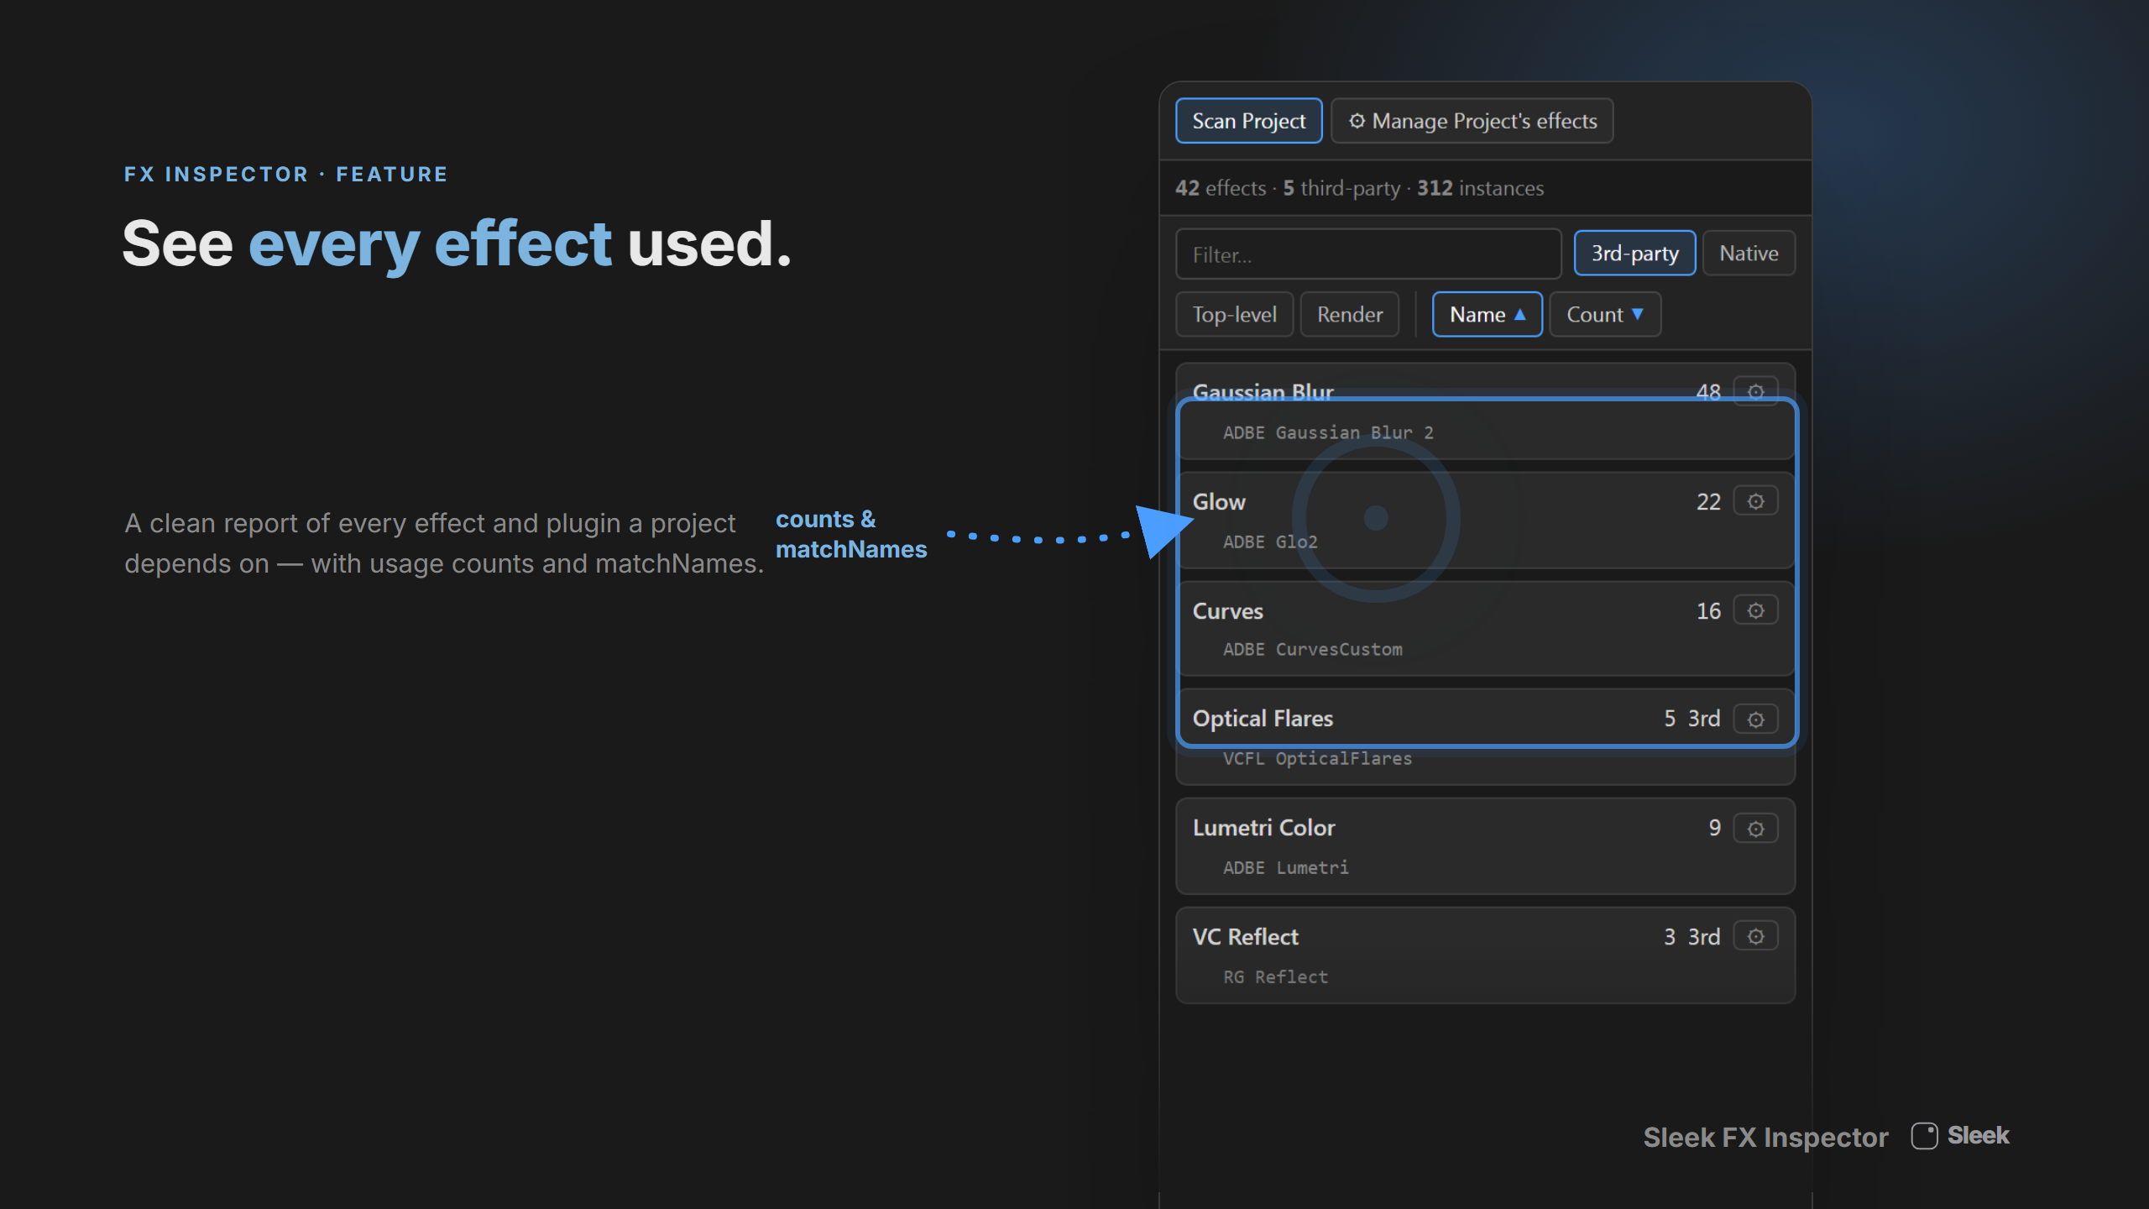This screenshot has height=1209, width=2149.
Task: Enable the Render filter
Action: [1349, 315]
